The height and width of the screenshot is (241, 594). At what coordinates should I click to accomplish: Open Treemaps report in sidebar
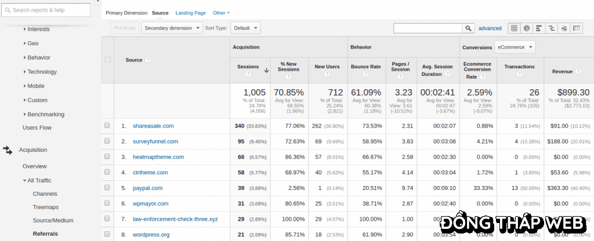(45, 207)
